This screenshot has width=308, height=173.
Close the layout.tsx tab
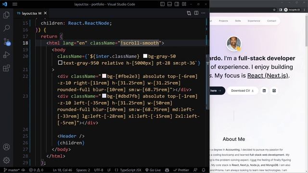45,13
